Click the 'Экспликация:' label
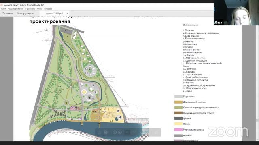259x145 pixels. tap(191, 25)
